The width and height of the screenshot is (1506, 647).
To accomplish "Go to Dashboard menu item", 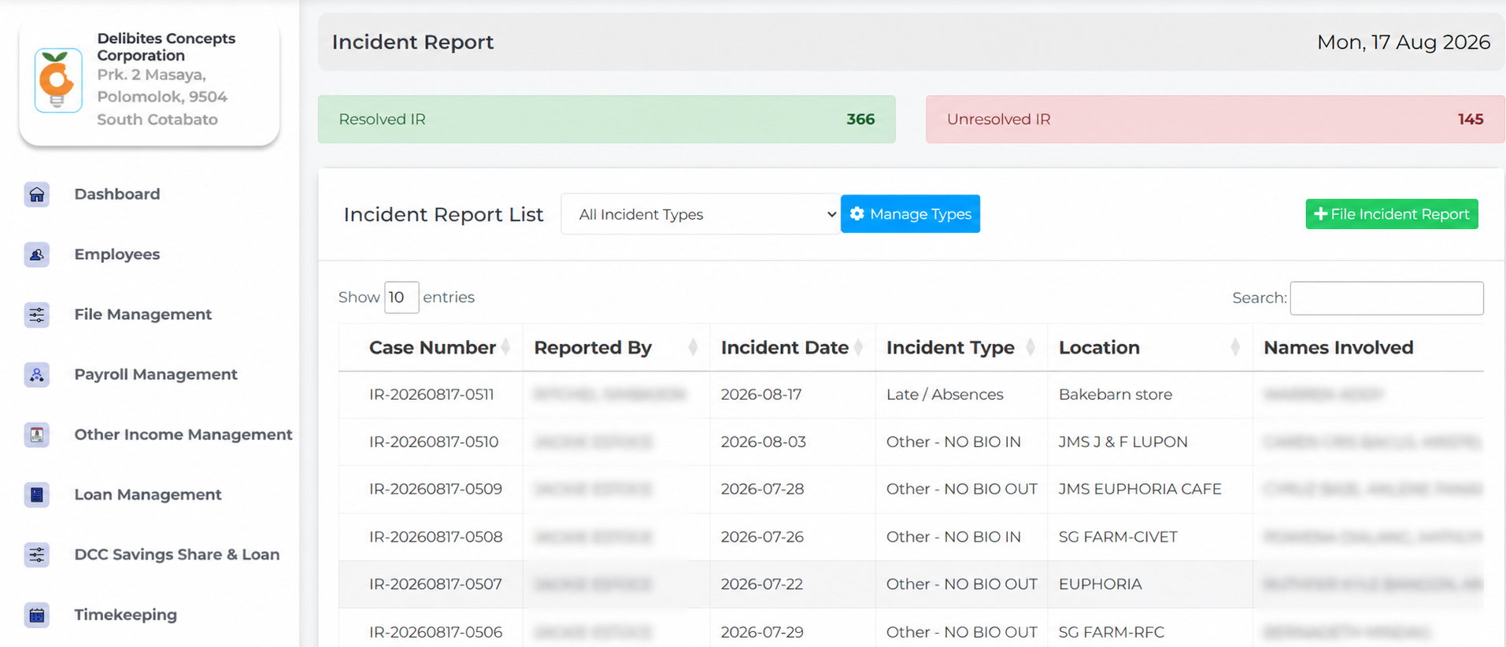I will (x=117, y=194).
